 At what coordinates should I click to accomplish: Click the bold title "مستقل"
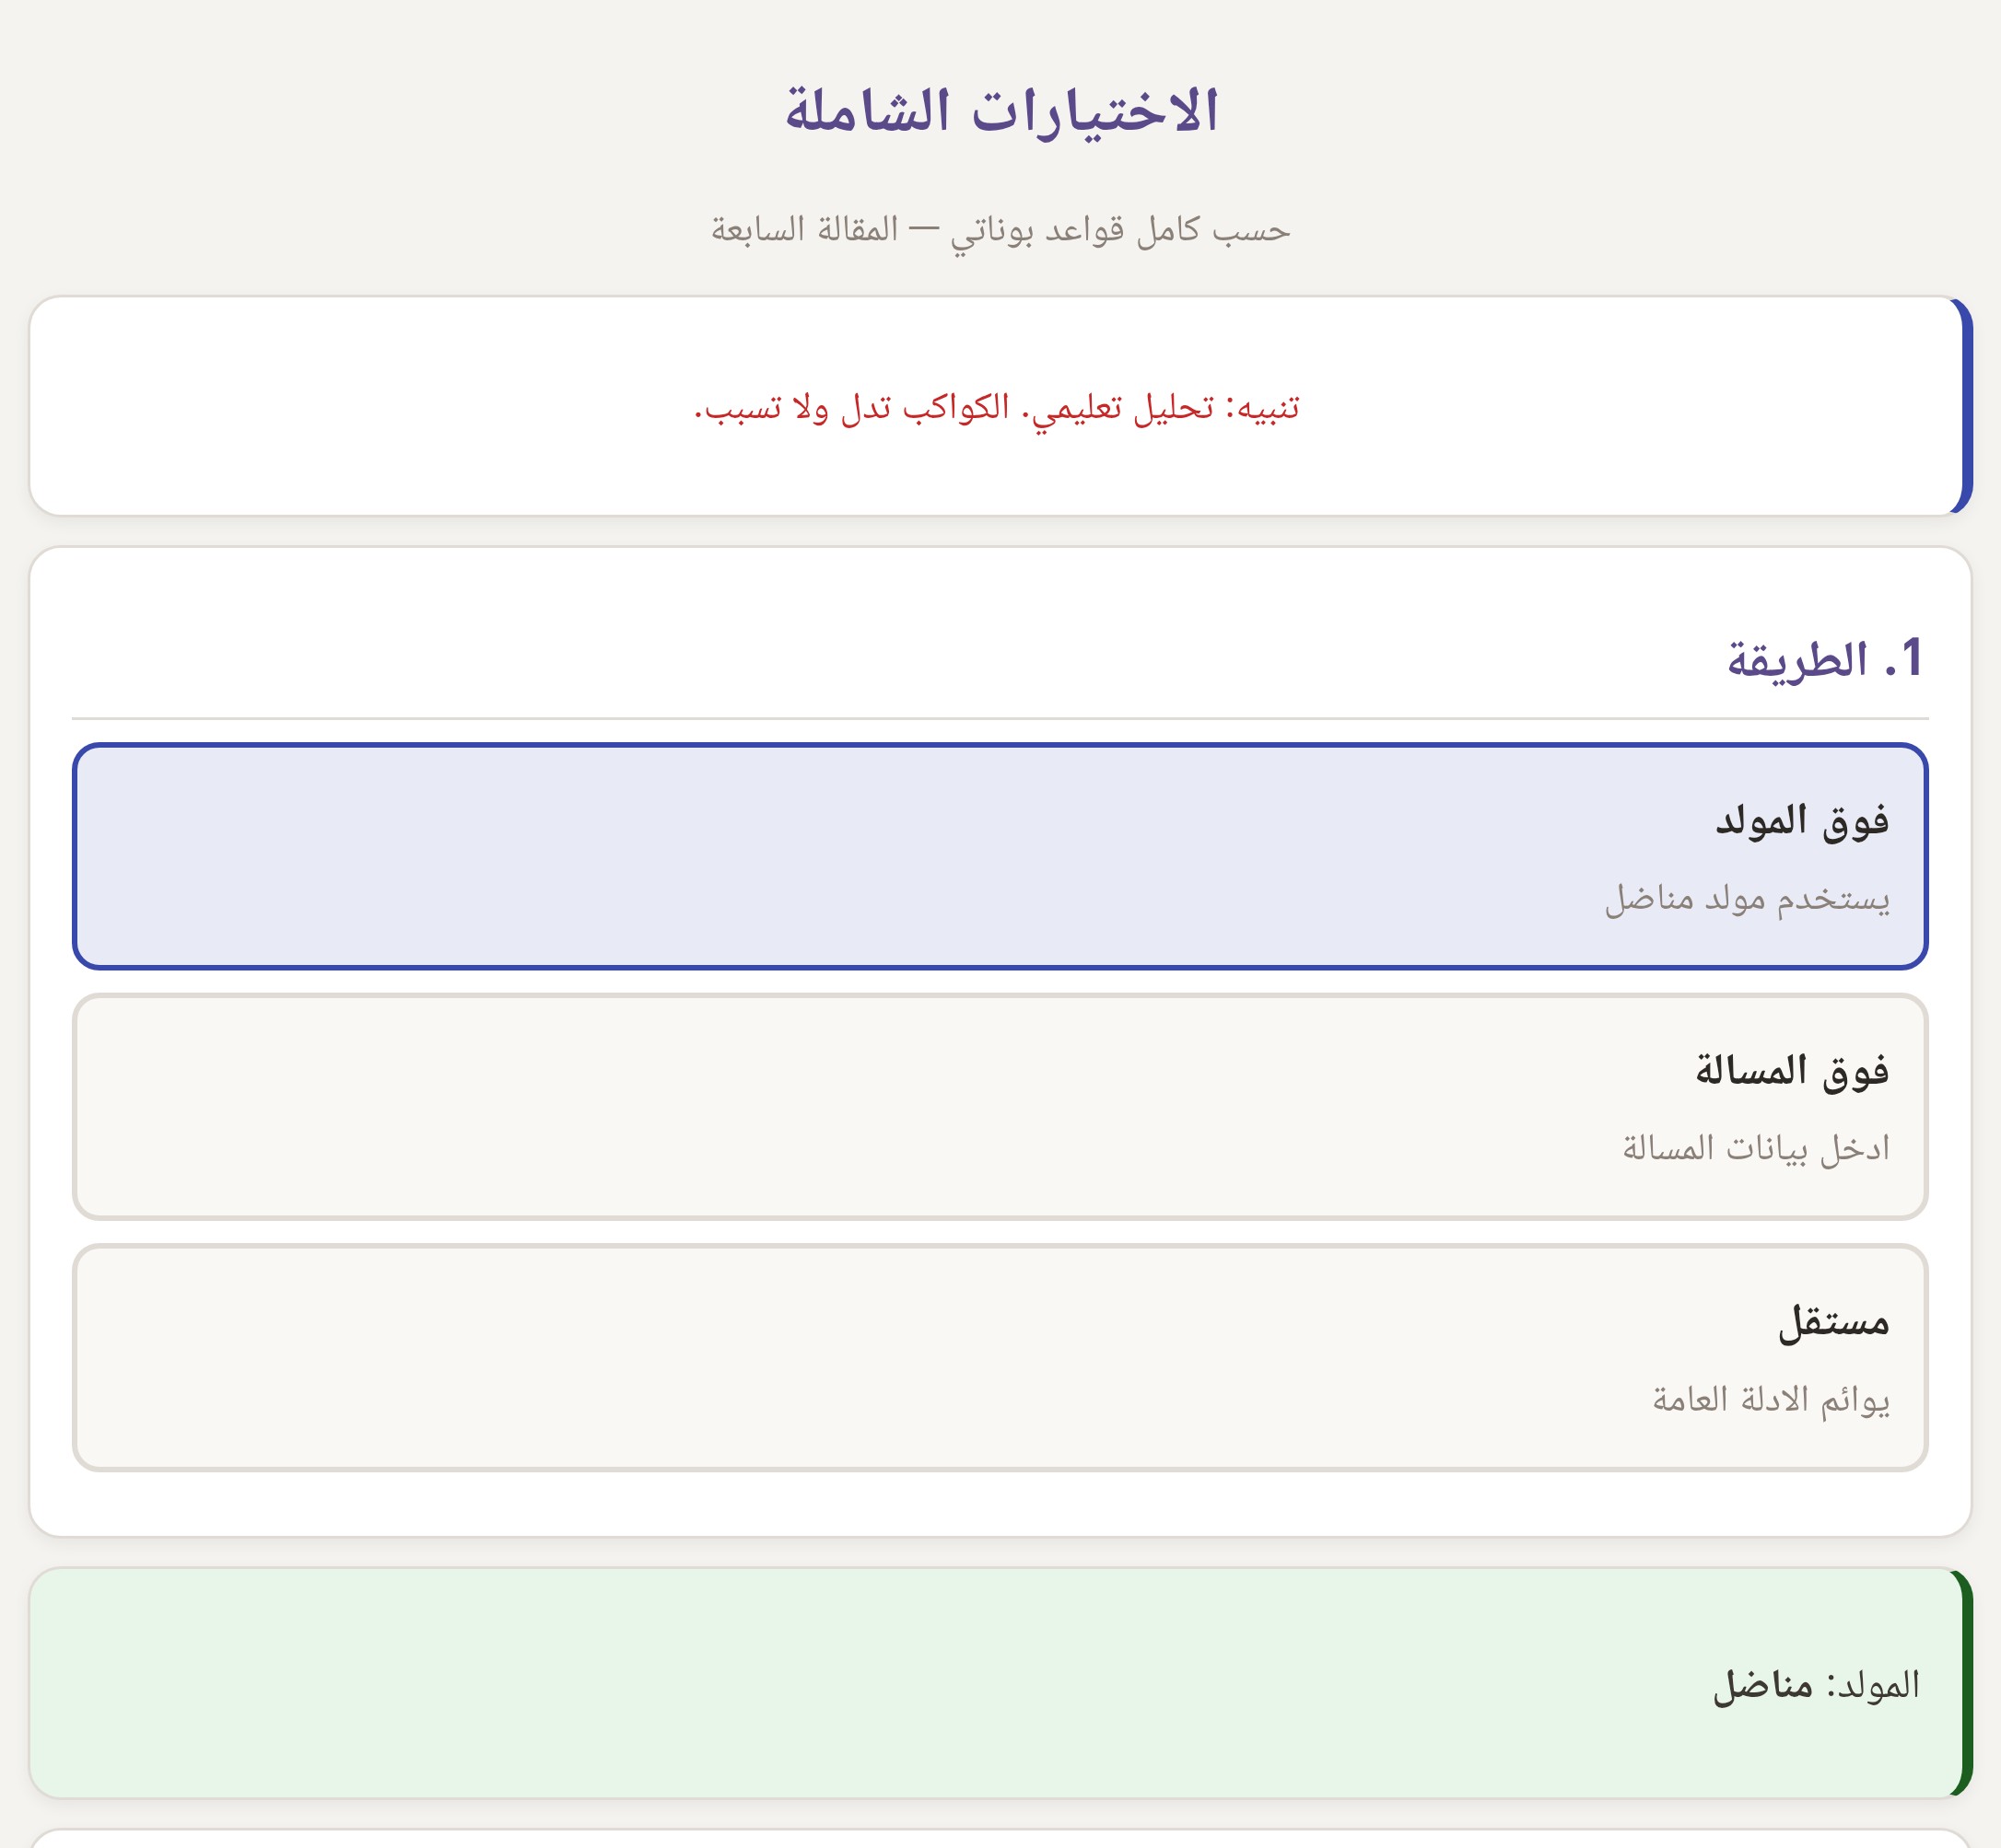coord(1833,1323)
